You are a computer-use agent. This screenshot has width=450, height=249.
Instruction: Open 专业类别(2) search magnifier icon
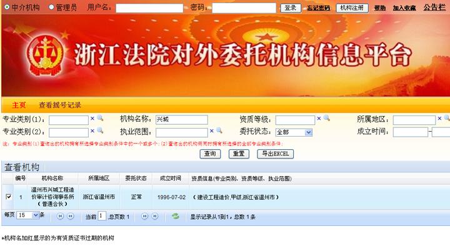100,130
